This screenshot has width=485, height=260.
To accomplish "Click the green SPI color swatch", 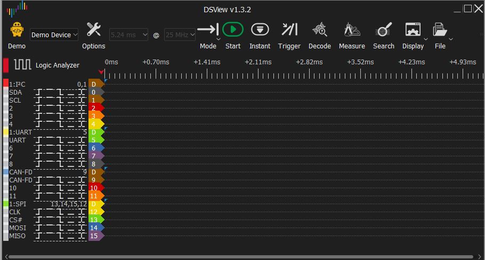I will pyautogui.click(x=6, y=204).
